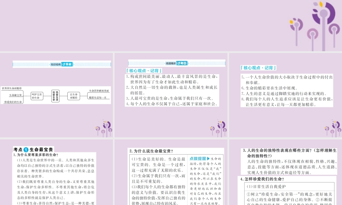Select point 6 生命的精彩要在生活中展现

coord(269,88)
